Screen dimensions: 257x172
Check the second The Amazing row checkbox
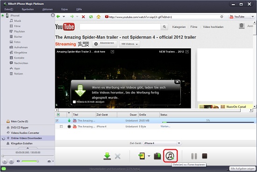[x=61, y=126]
